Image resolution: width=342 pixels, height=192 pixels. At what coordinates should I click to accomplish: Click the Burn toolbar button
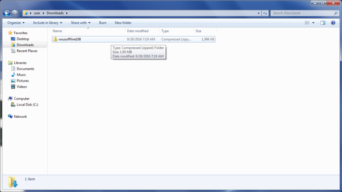(x=102, y=23)
